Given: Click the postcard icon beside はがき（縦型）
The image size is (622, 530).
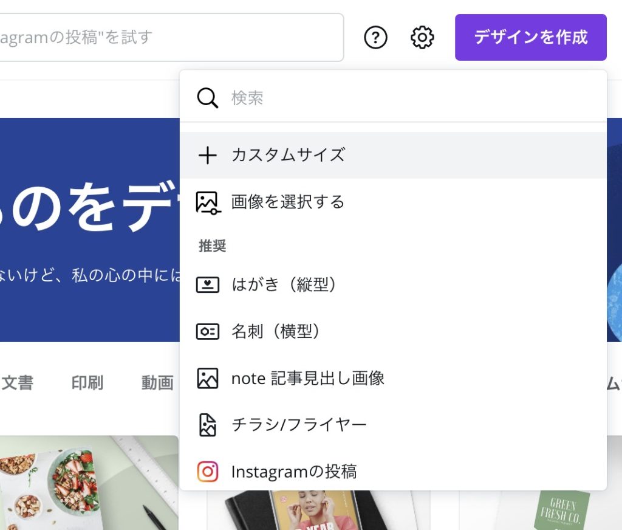Looking at the screenshot, I should point(207,285).
